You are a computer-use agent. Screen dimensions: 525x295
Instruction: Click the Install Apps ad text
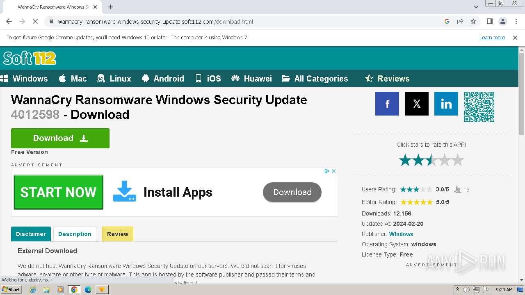178,192
